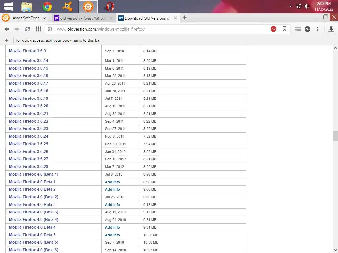This screenshot has height=253, width=338.
Task: Select the 10.57 MB size cell
Action: click(x=193, y=250)
